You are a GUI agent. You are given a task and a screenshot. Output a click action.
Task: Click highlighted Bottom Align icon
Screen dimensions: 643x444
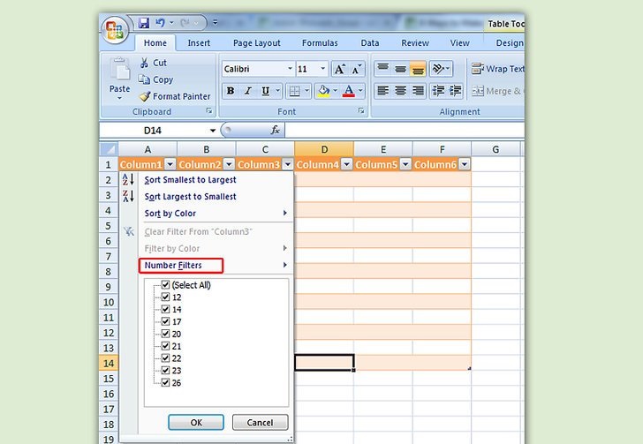[x=418, y=69]
